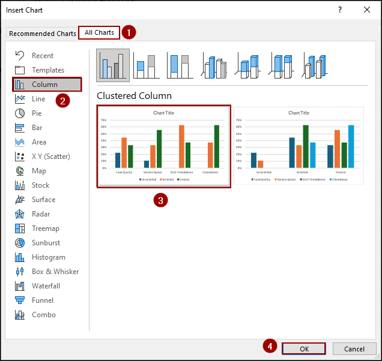Click the Help question mark button
Screen dimensions: 382x361
340,10
